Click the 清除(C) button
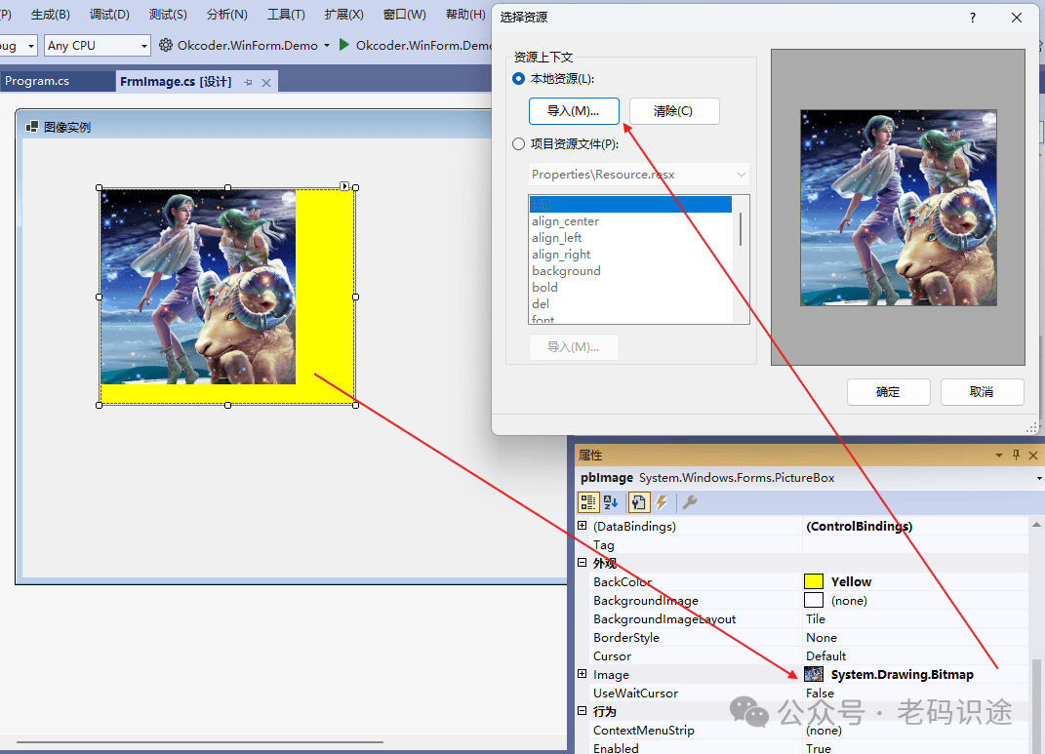This screenshot has height=754, width=1045. (674, 110)
